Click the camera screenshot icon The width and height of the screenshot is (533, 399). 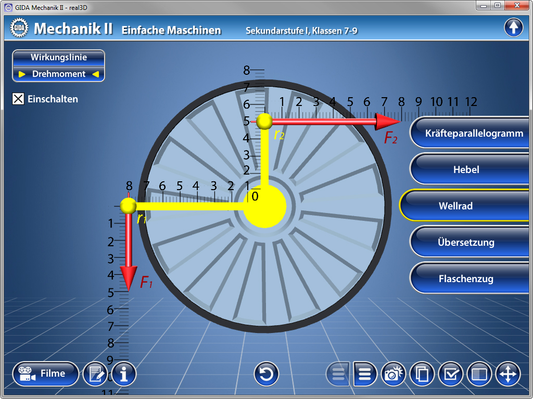click(x=394, y=374)
